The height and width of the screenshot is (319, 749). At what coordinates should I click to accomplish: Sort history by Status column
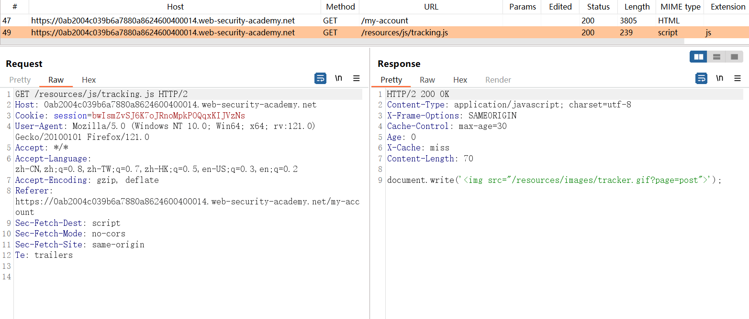click(x=598, y=7)
